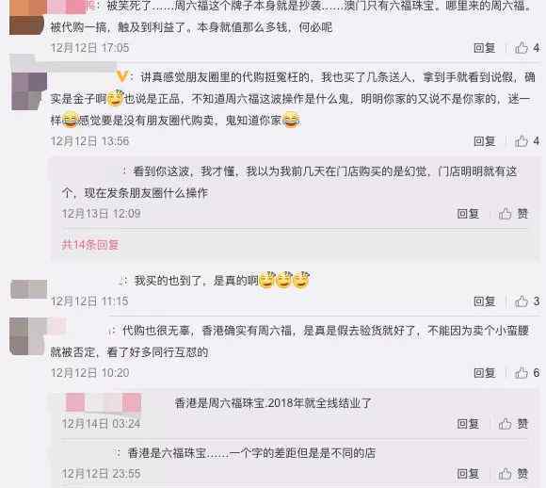Viewport: 546px width, 488px height.
Task: Like the sub-reply posted 12月13日 12:09
Action: click(513, 213)
